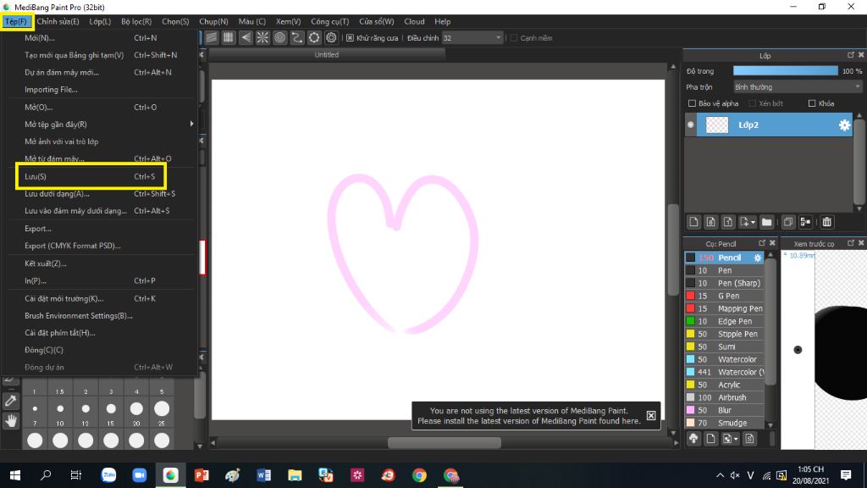Viewport: 867px width, 488px height.
Task: Select the curve snap icon
Action: [x=297, y=37]
